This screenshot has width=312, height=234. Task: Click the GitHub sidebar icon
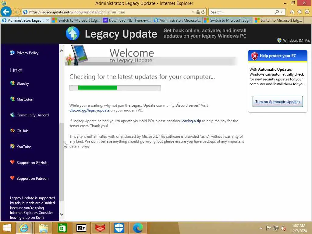point(12,130)
